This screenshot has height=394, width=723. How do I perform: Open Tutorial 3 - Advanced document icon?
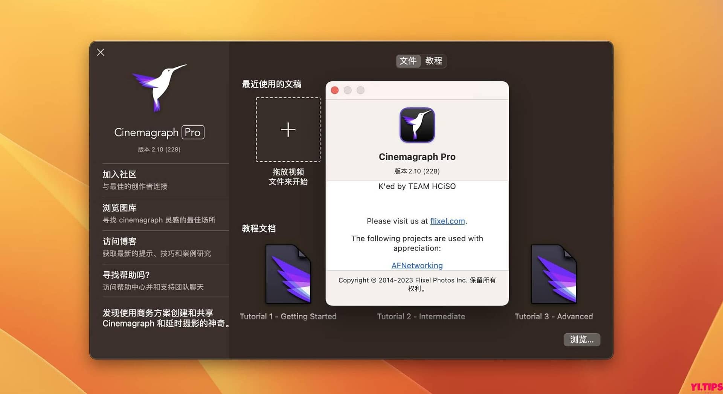tap(554, 274)
